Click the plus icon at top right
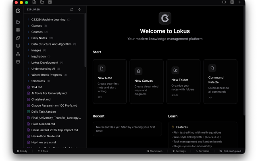258x161 pixels. coord(240,2)
